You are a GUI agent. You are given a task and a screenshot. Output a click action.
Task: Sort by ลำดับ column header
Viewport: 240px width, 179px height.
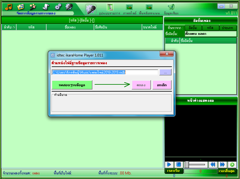coord(9,27)
